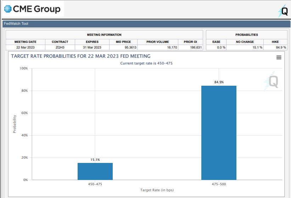Click the 'Current target rate is 450-475' subtitle
The height and width of the screenshot is (198, 291).
(146, 63)
